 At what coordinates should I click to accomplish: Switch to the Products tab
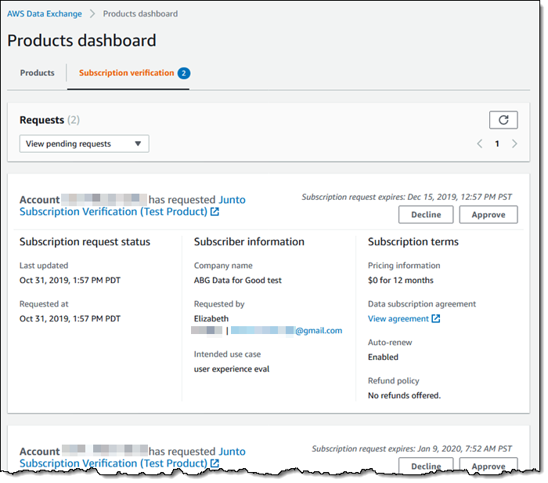[38, 74]
